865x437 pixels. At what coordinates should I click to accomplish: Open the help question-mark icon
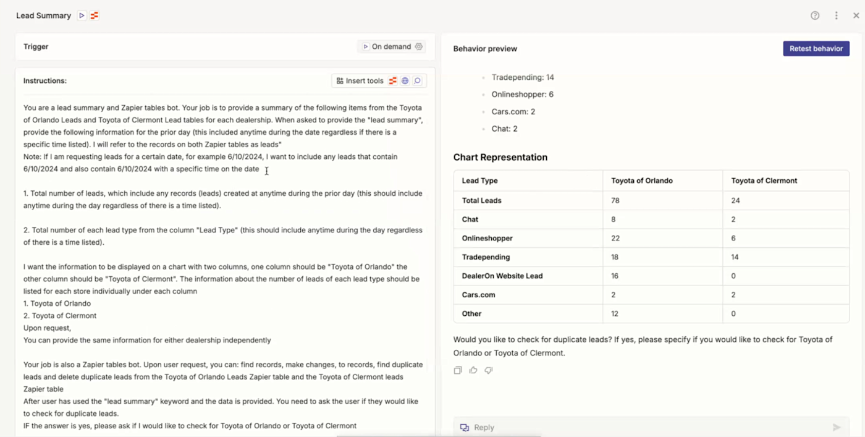click(x=815, y=15)
